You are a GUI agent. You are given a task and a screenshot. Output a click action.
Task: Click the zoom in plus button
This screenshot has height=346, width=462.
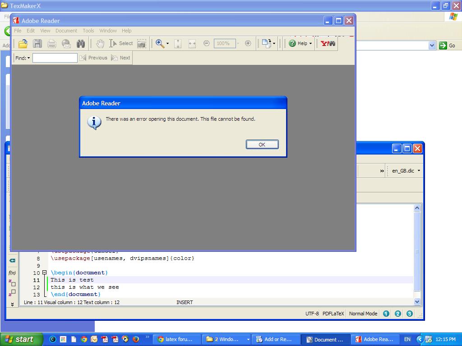click(x=248, y=44)
